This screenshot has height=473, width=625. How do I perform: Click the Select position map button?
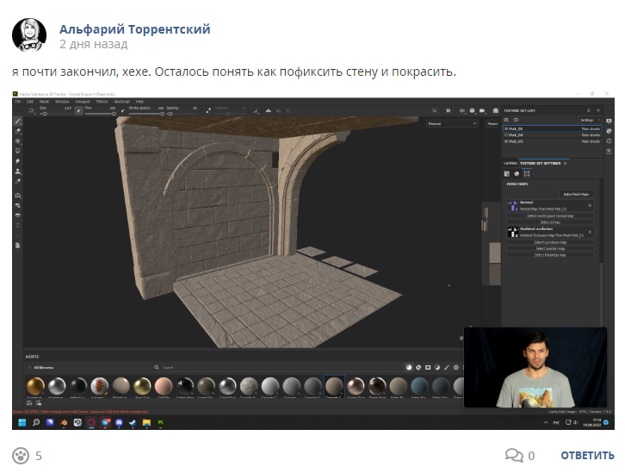click(x=550, y=249)
